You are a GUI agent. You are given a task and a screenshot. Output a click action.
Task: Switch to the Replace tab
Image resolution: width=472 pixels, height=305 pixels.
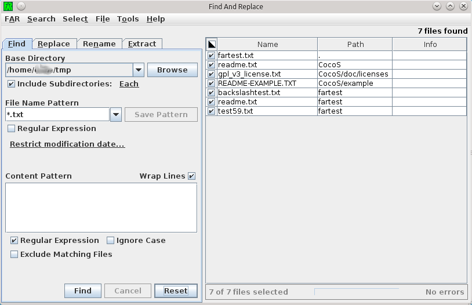coord(54,44)
